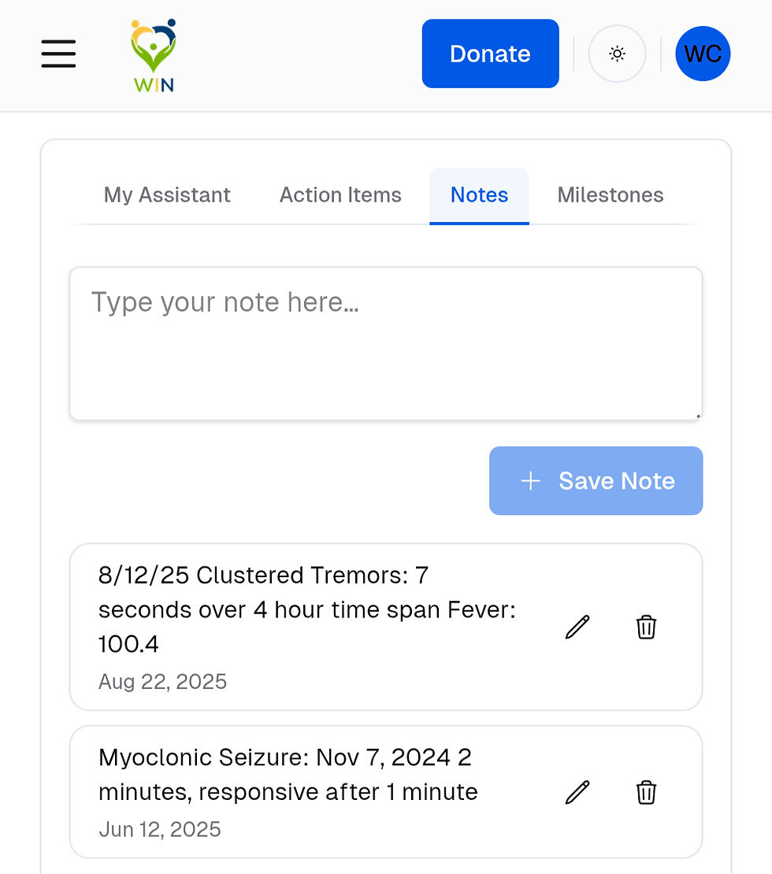This screenshot has width=772, height=874.
Task: Toggle the light/dark theme sun button
Action: 617,54
